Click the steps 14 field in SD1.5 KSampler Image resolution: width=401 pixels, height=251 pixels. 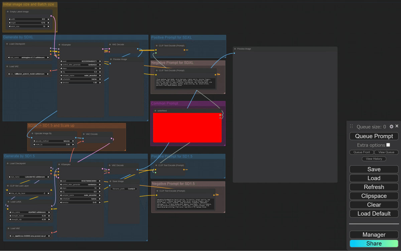(81, 188)
